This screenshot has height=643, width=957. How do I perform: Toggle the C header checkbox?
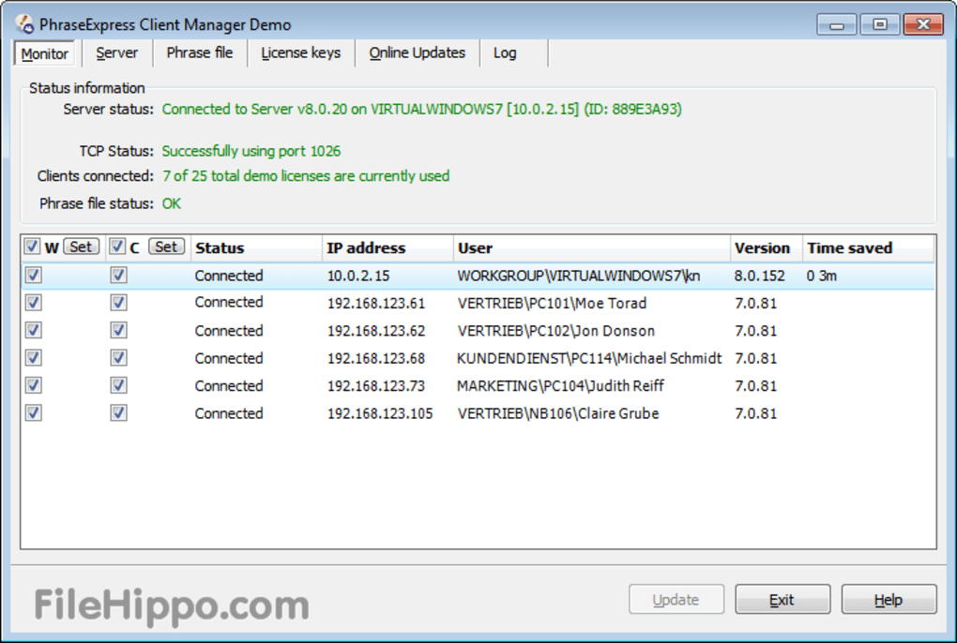coord(117,247)
